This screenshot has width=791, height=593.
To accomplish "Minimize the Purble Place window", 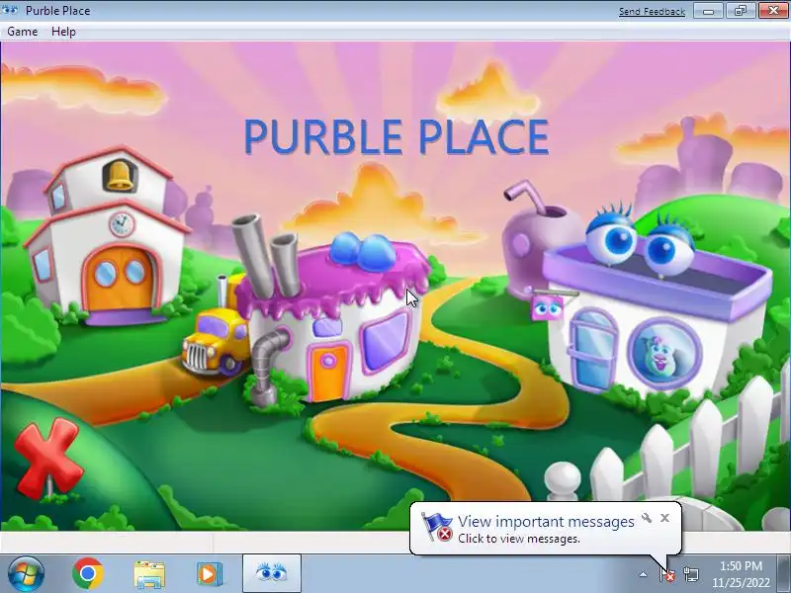I will (x=708, y=11).
